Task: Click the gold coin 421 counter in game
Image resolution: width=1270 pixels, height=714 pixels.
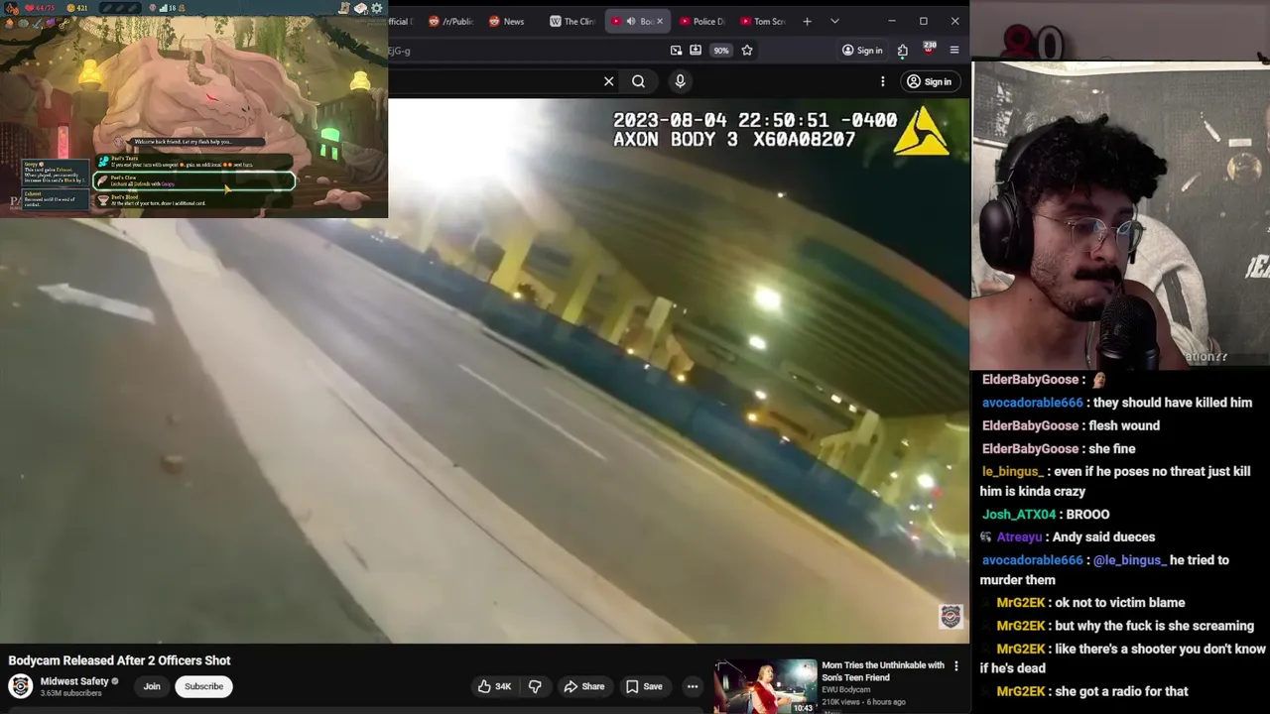Action: click(x=76, y=8)
